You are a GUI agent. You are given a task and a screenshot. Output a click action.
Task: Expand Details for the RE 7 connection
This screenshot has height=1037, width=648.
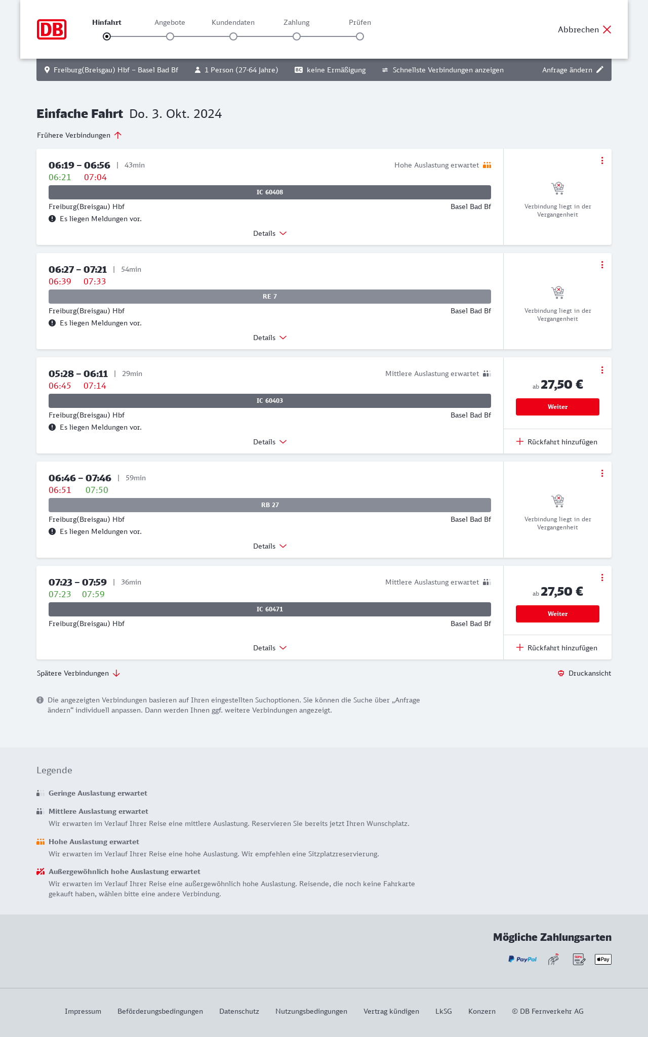270,338
